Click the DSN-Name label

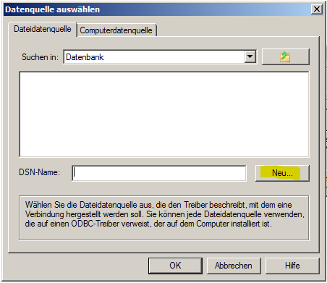tap(39, 172)
